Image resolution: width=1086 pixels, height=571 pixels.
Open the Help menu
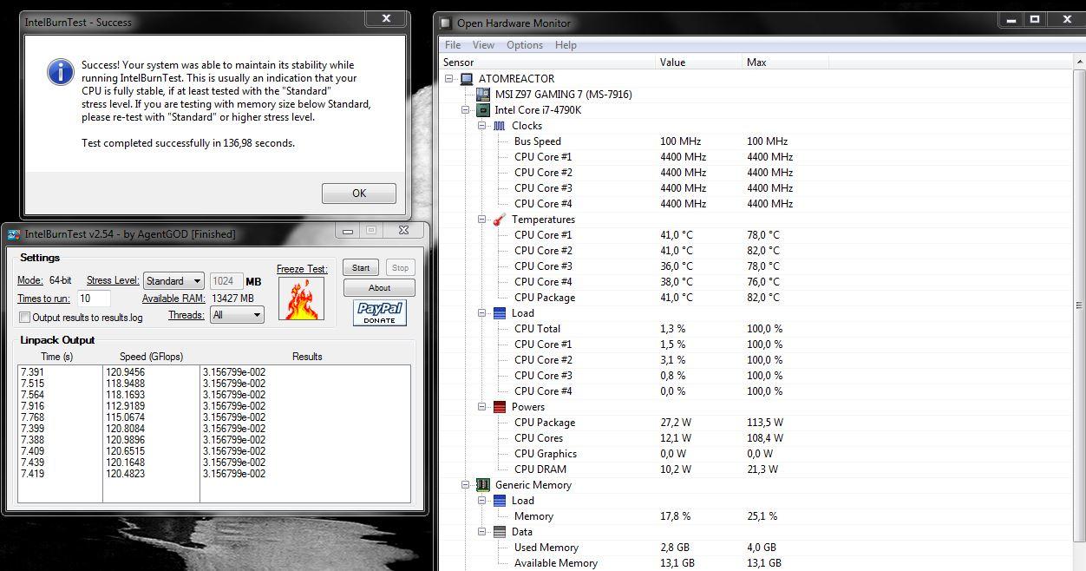[x=566, y=45]
